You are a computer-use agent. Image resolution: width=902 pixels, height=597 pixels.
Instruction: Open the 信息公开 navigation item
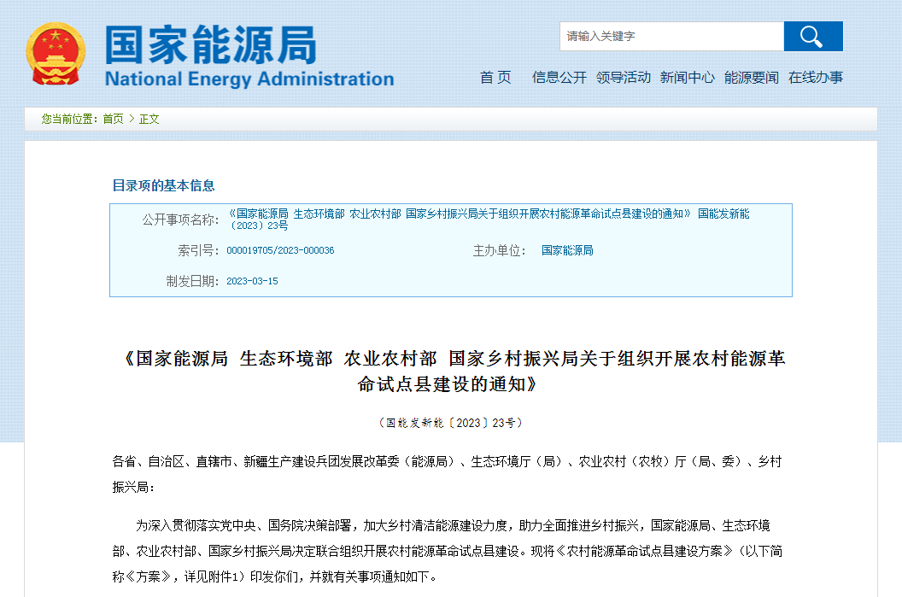558,77
